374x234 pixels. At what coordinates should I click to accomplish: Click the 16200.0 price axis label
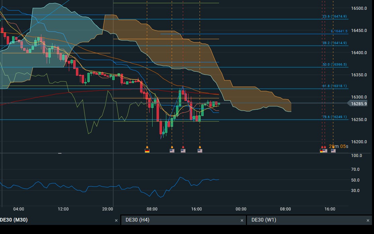[359, 142]
